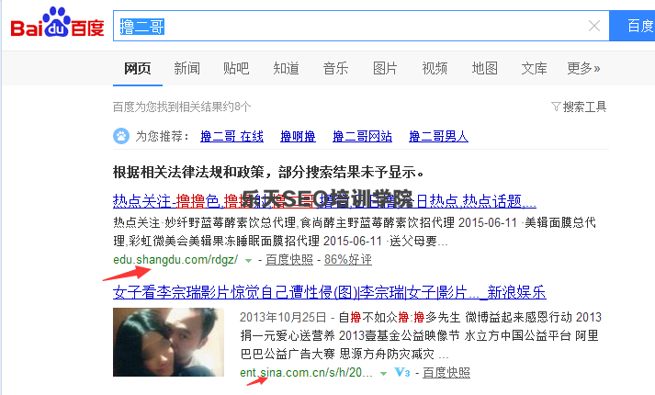The width and height of the screenshot is (655, 395).
Task: Select the 视频 tab
Action: pos(435,68)
